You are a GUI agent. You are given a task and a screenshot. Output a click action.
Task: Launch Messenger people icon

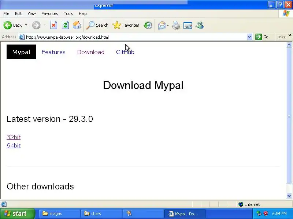[200, 25]
